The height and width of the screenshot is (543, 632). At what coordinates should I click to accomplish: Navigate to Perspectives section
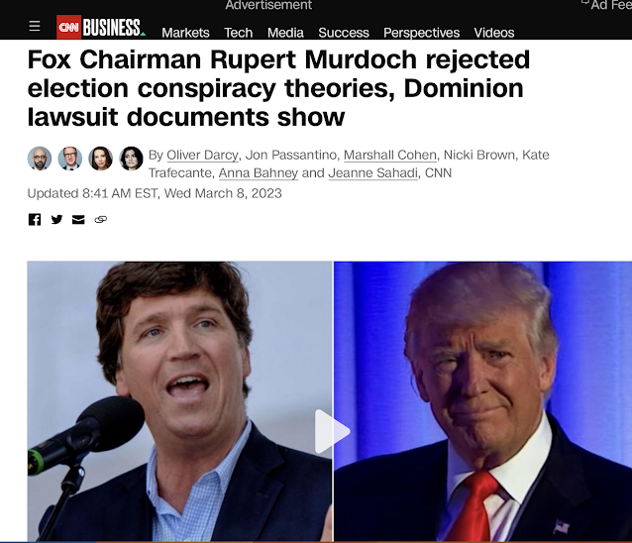point(421,33)
